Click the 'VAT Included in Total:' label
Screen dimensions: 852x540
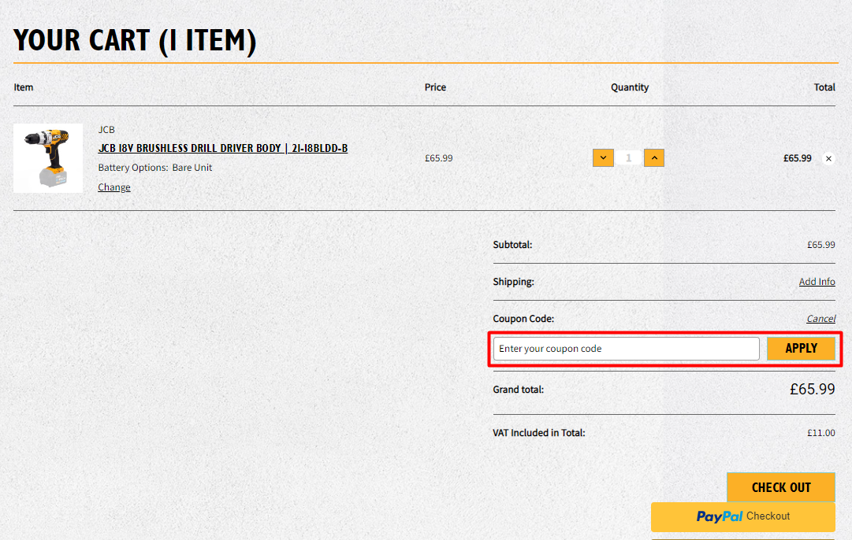click(x=539, y=433)
